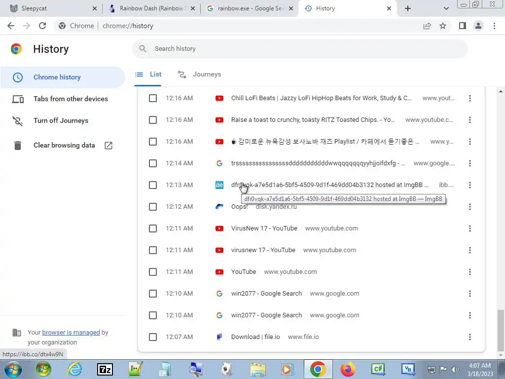Open more actions for the ImgBB entry
Image resolution: width=505 pixels, height=379 pixels.
click(x=470, y=185)
